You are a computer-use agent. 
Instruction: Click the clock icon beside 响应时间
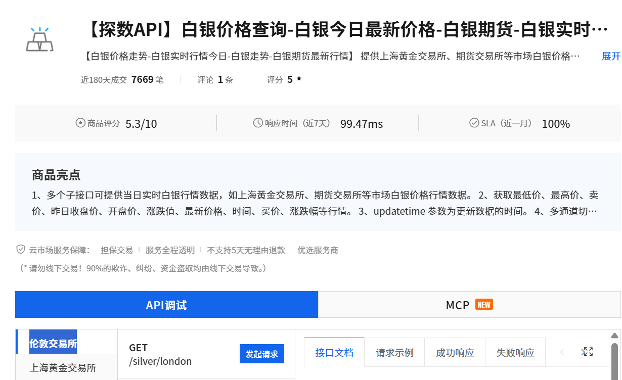pos(258,123)
